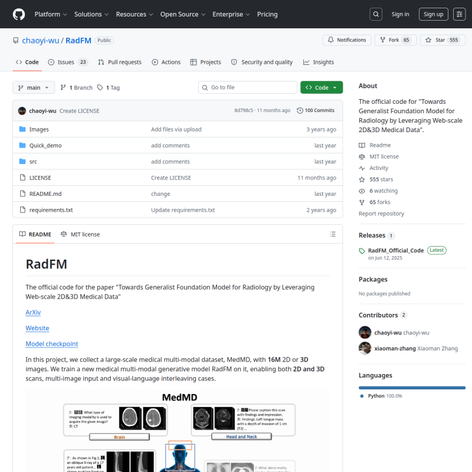View the 1 Tag link
The image size is (472, 472).
(x=109, y=87)
